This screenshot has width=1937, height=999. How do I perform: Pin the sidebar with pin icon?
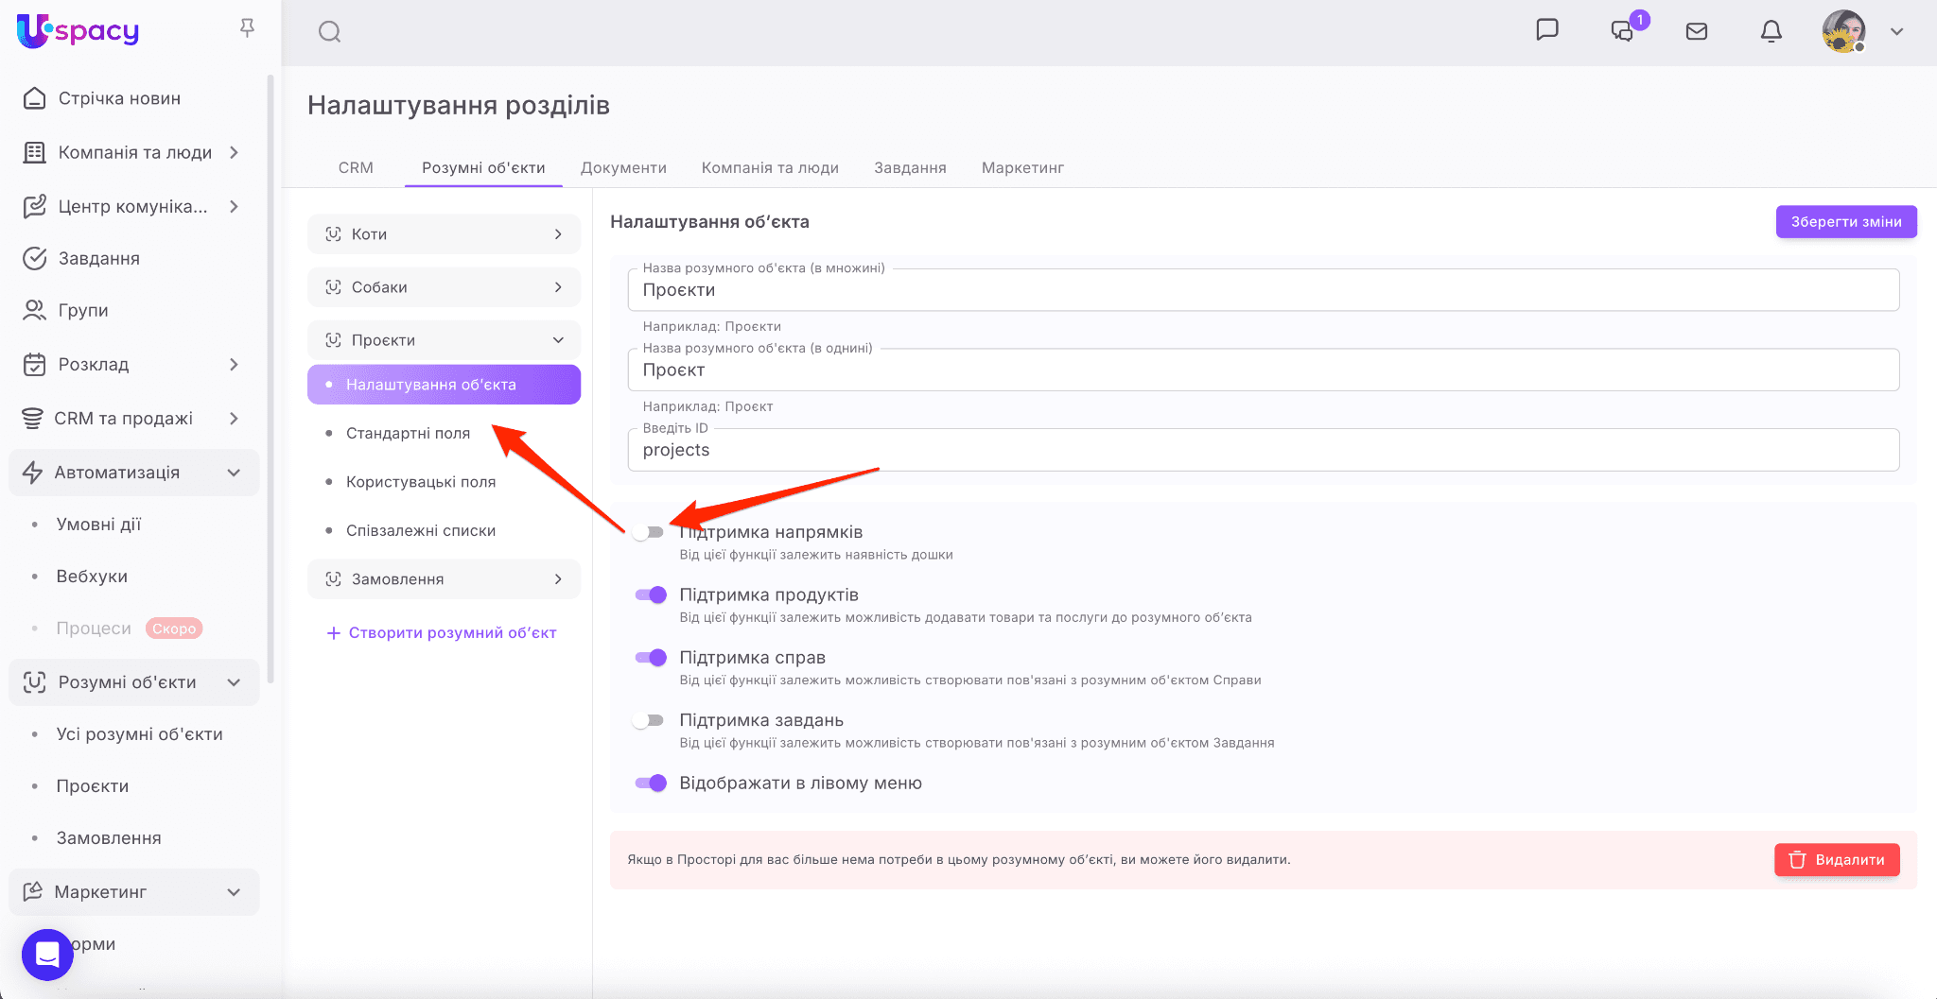coord(248,28)
